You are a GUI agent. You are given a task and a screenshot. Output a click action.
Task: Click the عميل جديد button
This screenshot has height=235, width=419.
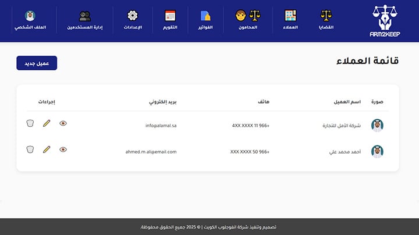tap(37, 63)
